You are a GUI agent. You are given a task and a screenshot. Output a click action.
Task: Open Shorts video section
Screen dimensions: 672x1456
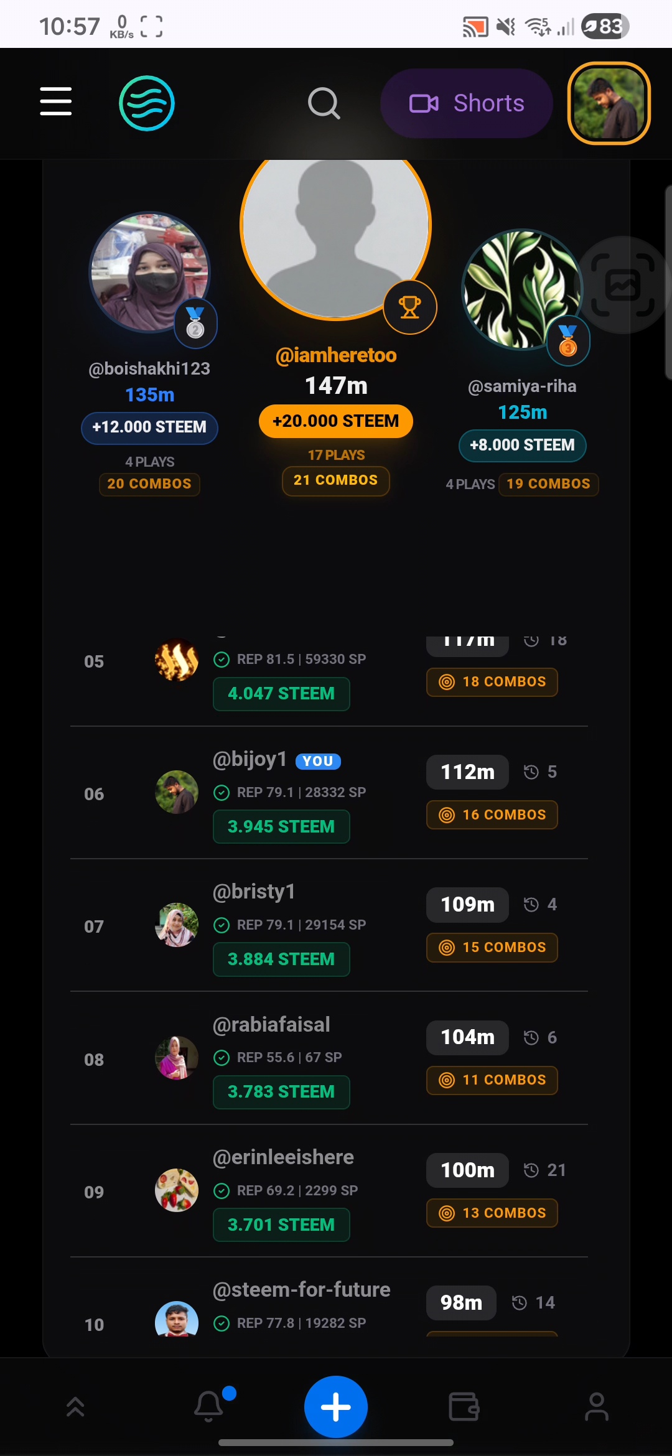pyautogui.click(x=467, y=103)
